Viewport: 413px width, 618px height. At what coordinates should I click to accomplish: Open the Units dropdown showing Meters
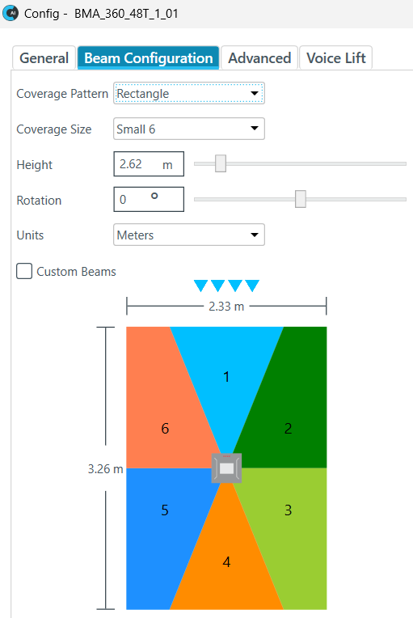point(189,235)
